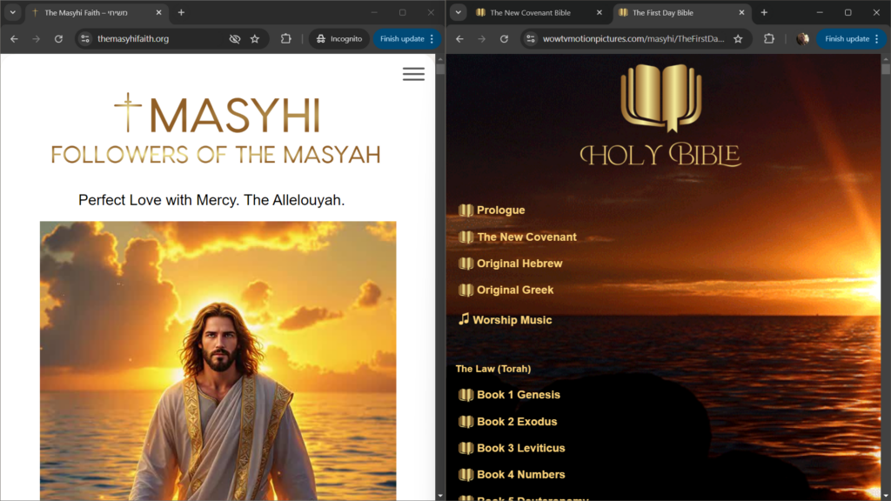Open a new tab in left browser
The height and width of the screenshot is (501, 891).
pyautogui.click(x=181, y=13)
